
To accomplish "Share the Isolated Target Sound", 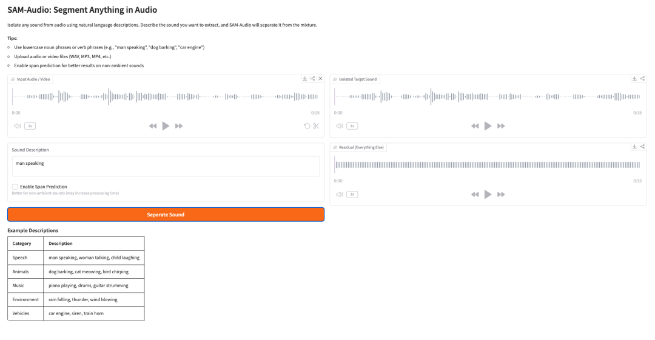I will [x=642, y=79].
